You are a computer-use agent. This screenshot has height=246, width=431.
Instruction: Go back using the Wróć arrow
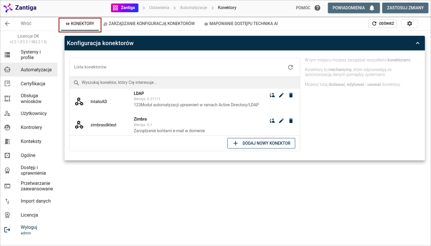coord(8,24)
